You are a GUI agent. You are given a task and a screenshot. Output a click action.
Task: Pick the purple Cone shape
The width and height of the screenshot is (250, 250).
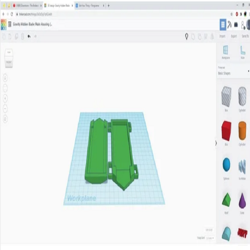coord(242,200)
